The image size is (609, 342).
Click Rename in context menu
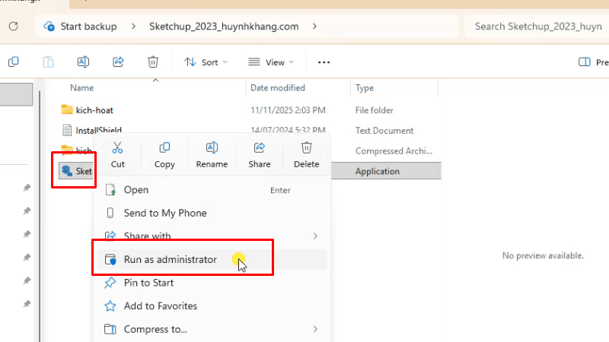pyautogui.click(x=212, y=155)
